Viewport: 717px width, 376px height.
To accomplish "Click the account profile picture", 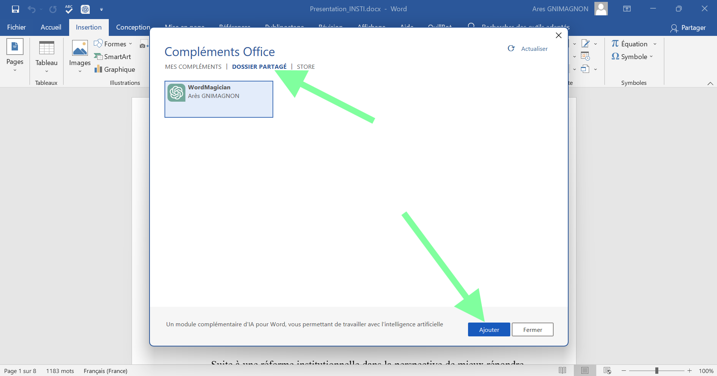I will point(601,9).
